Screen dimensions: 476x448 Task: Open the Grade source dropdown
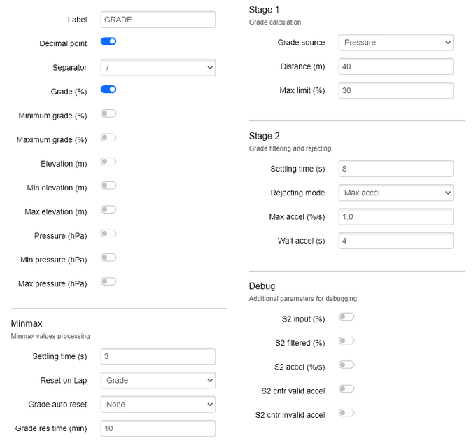(x=396, y=42)
